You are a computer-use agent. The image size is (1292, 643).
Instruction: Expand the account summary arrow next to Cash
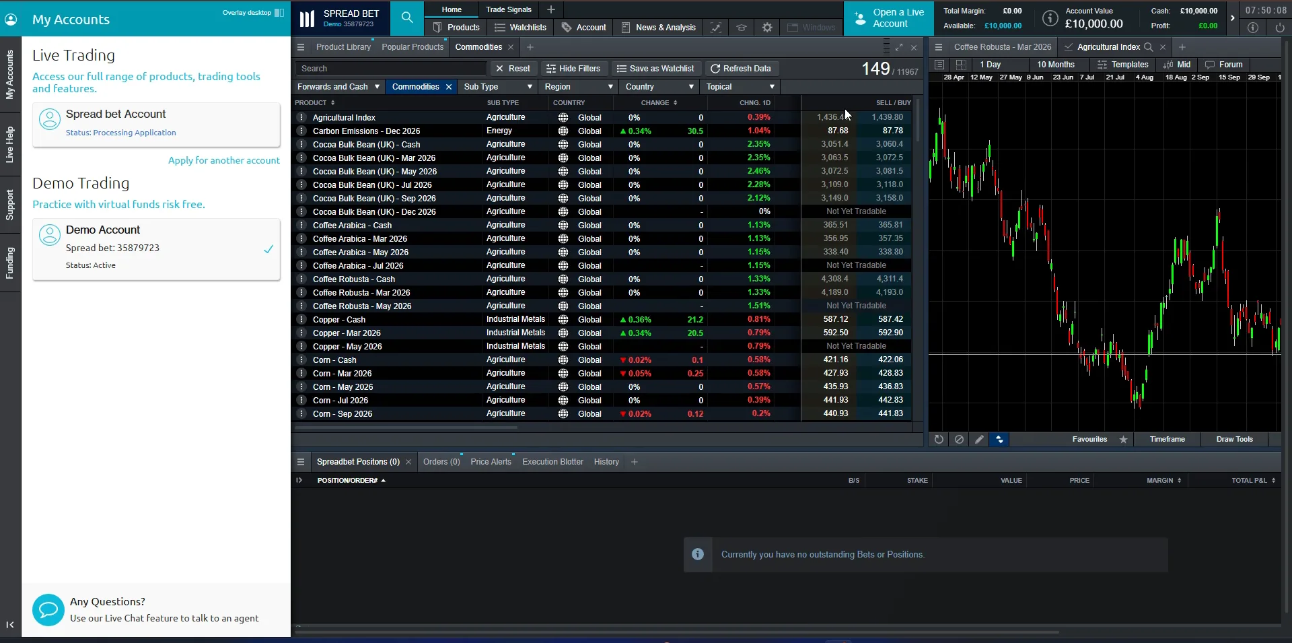pos(1232,18)
